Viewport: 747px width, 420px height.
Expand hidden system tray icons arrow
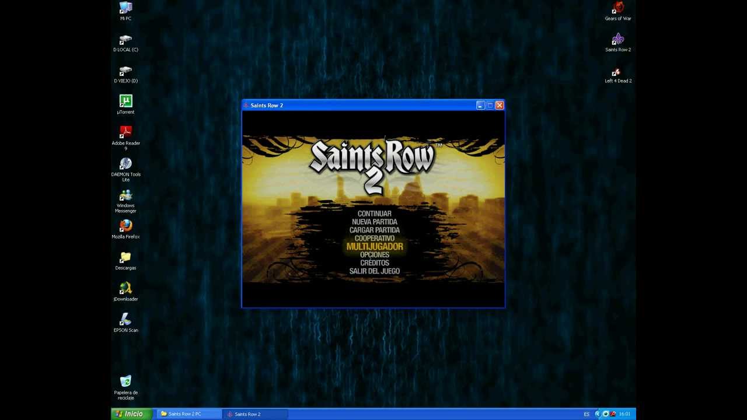coord(598,414)
